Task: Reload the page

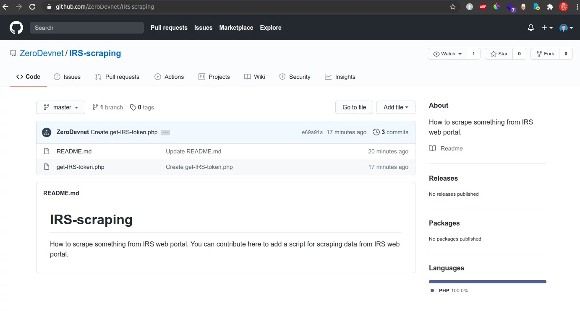Action: (x=32, y=7)
